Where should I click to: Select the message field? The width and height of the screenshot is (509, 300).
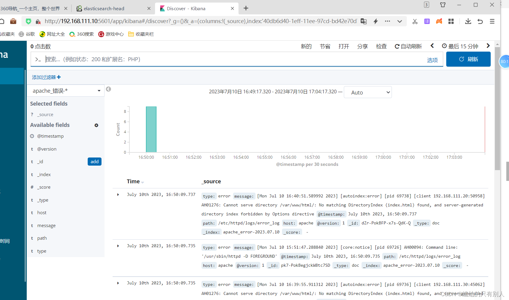pyautogui.click(x=46, y=226)
